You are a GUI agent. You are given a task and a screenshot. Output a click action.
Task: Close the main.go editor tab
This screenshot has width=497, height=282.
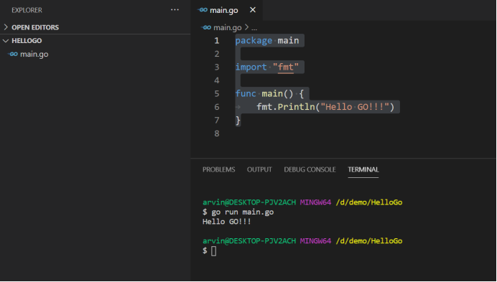point(253,10)
